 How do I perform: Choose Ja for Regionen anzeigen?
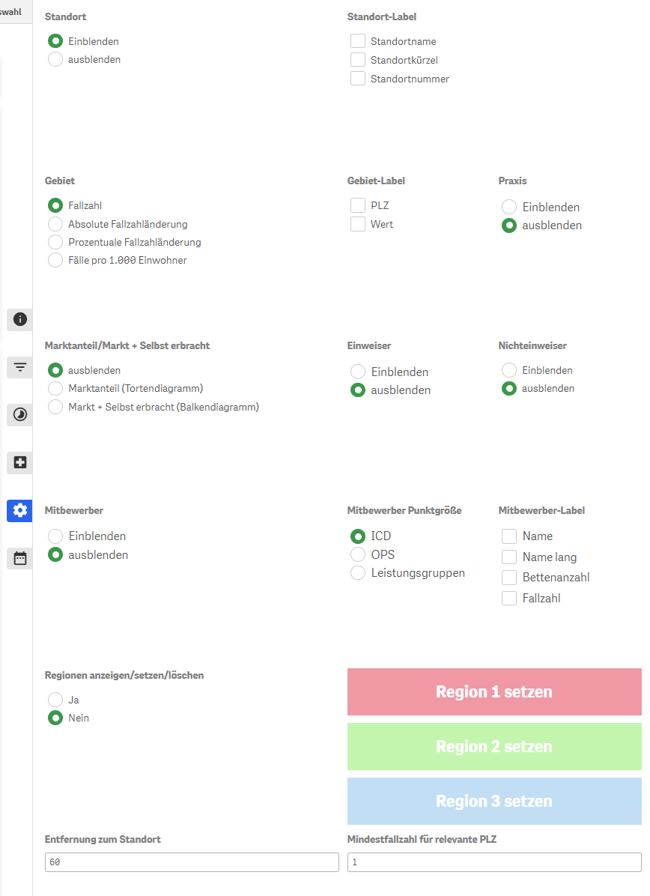pyautogui.click(x=55, y=700)
